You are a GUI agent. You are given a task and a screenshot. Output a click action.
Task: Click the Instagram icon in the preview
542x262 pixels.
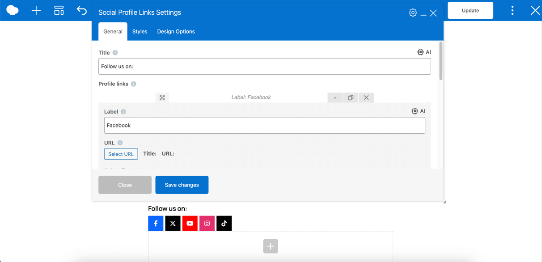(207, 223)
